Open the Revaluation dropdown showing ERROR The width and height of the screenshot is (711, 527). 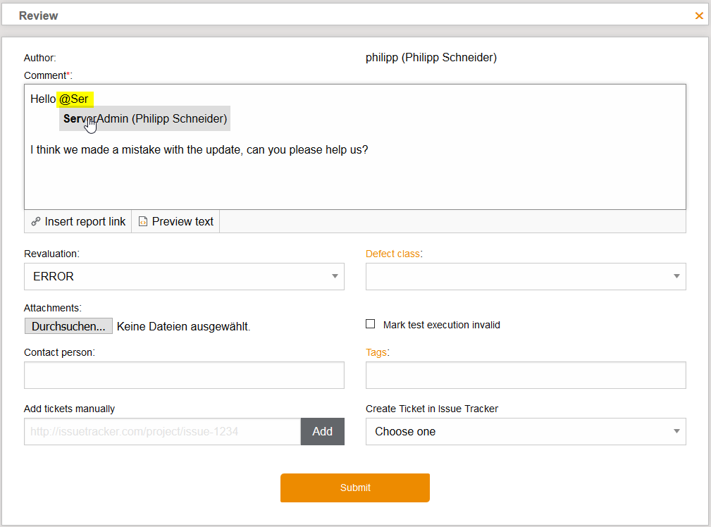[184, 277]
